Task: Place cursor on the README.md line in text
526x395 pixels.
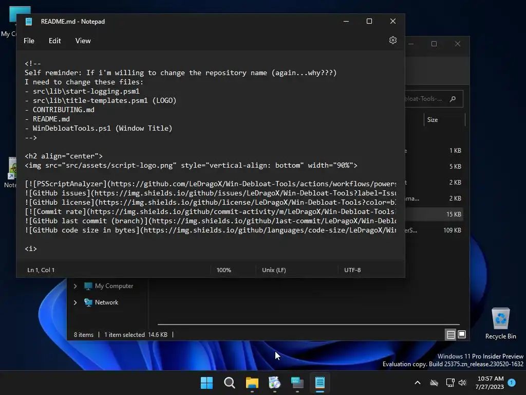Action: (x=47, y=119)
